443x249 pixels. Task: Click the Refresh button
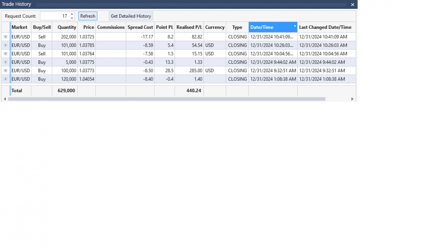88,16
